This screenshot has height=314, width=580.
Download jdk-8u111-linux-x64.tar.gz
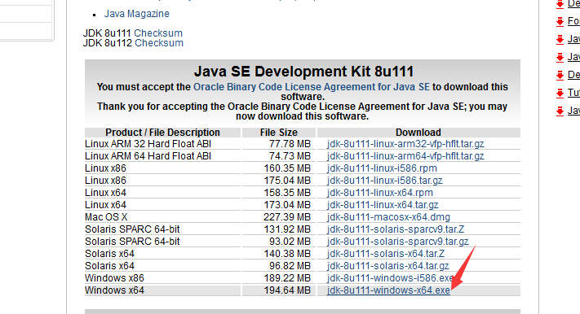pos(383,205)
